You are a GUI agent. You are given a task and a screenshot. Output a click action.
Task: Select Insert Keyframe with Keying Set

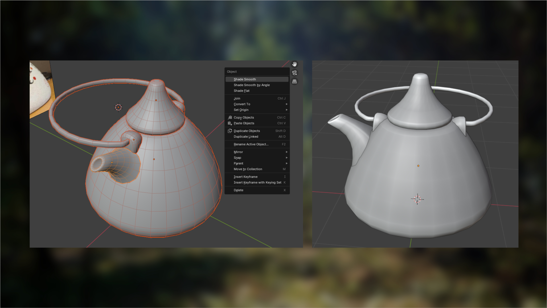[x=257, y=182]
